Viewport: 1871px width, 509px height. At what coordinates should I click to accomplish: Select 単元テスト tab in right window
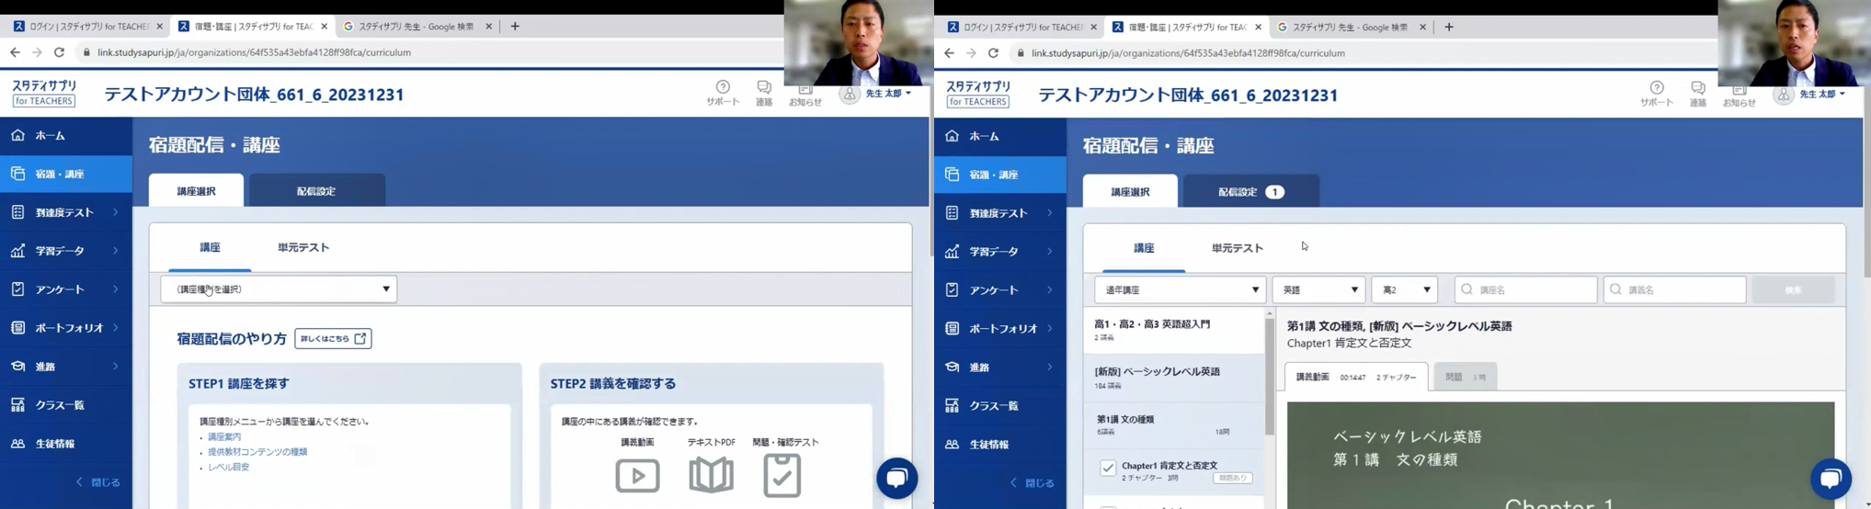tap(1238, 248)
